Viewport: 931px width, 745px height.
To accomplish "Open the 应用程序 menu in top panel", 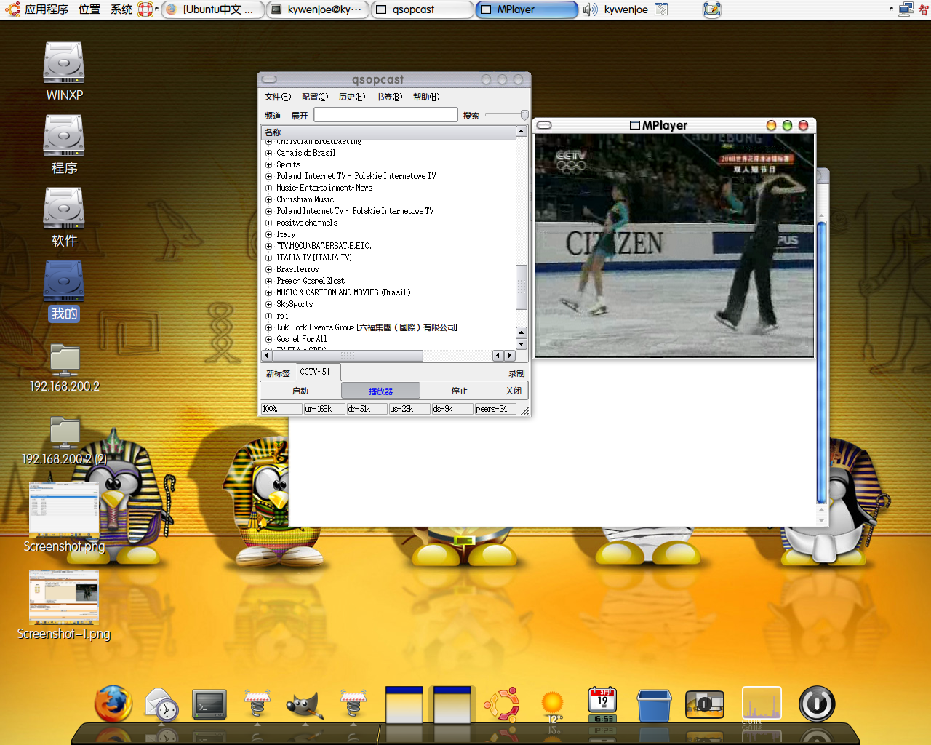I will click(x=47, y=9).
